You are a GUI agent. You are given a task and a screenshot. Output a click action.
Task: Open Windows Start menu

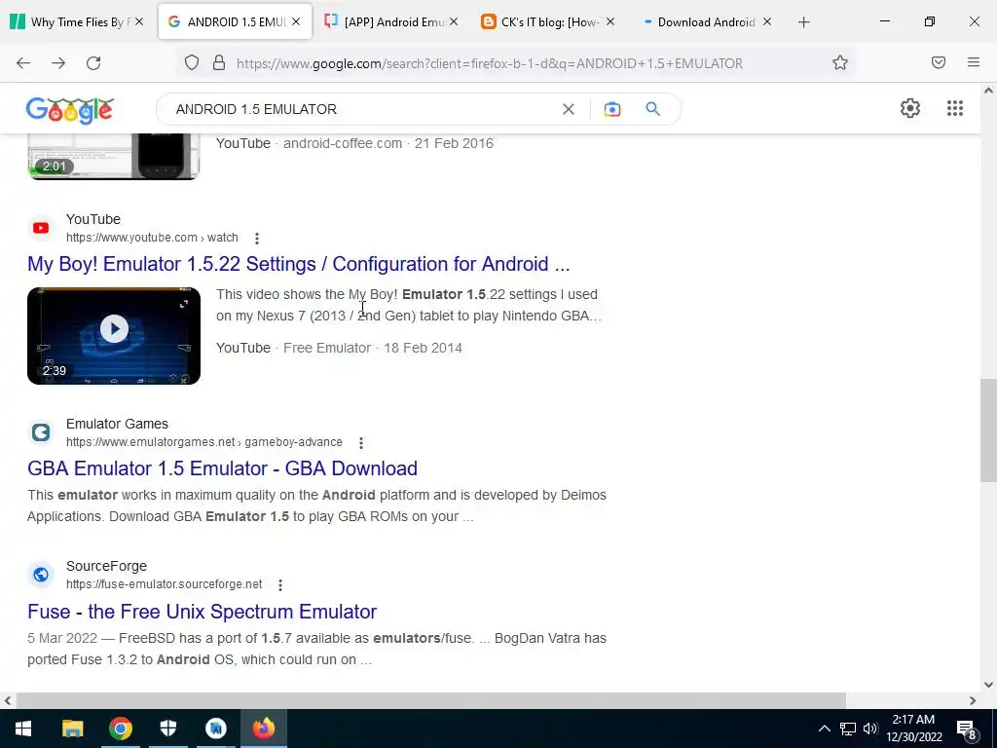click(x=23, y=729)
